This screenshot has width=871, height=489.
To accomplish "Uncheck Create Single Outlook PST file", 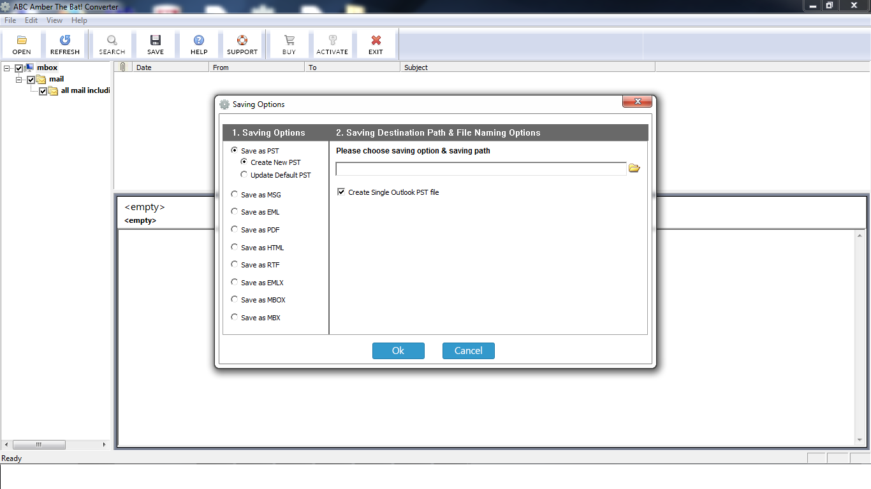I will click(x=341, y=192).
